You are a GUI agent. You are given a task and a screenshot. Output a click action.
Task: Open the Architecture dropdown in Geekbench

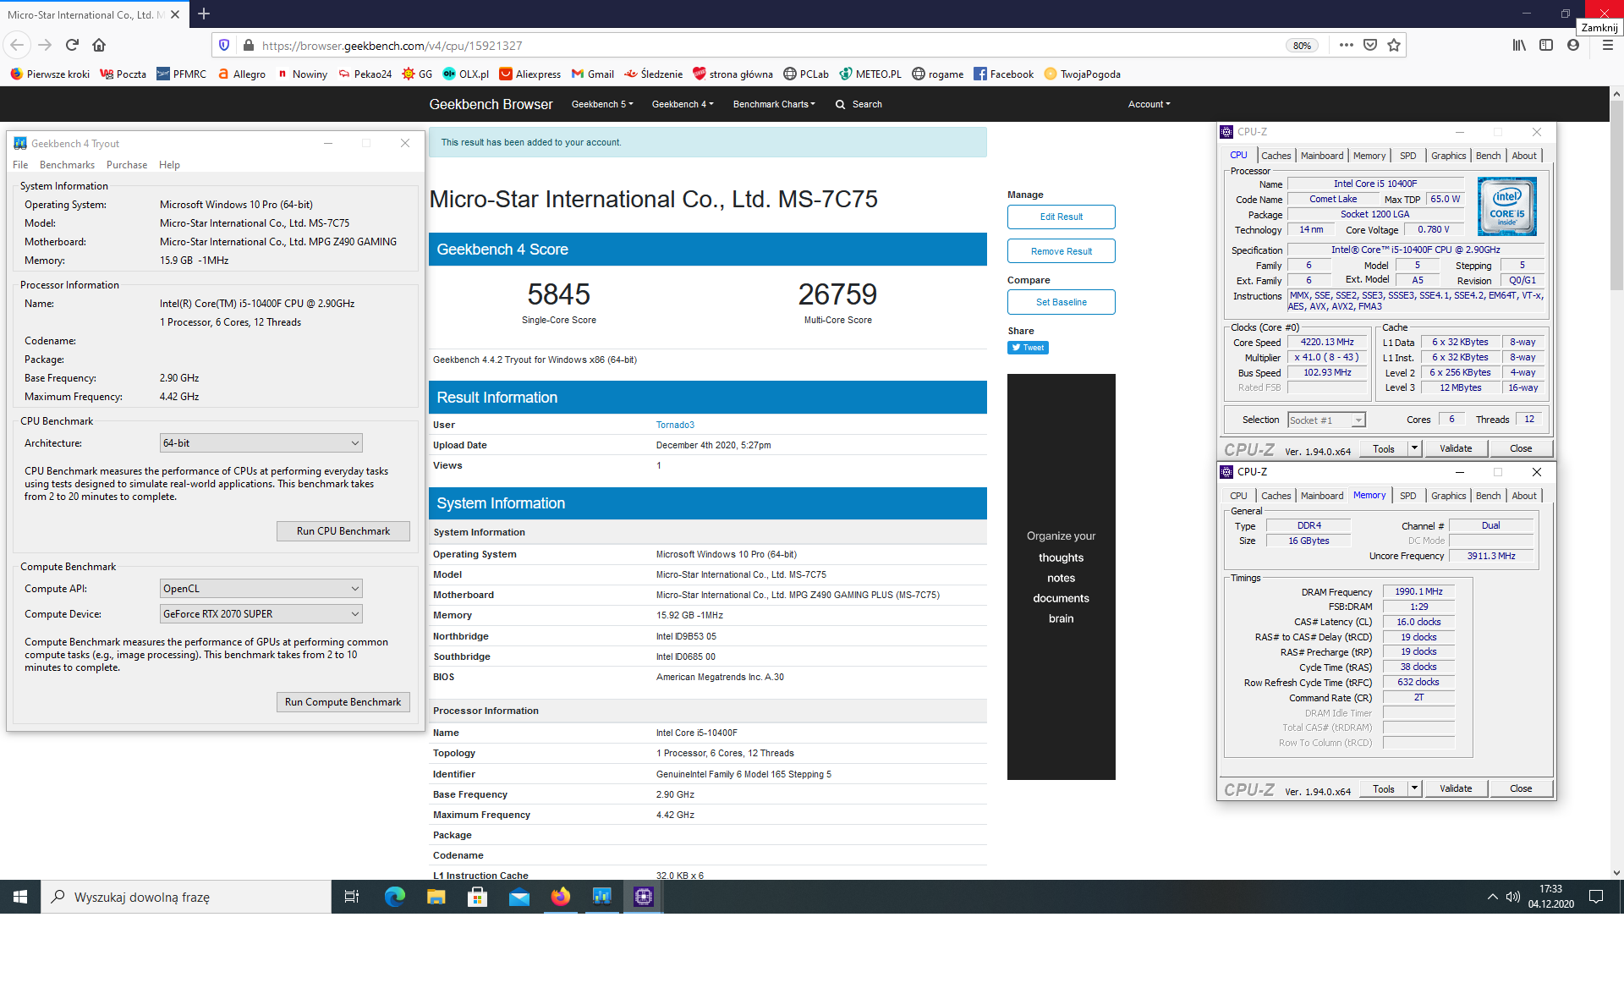point(261,443)
